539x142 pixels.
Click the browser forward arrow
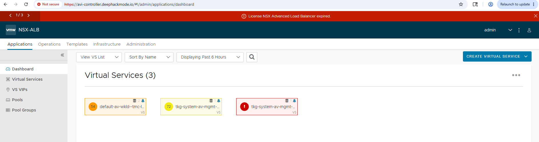[x=16, y=4]
